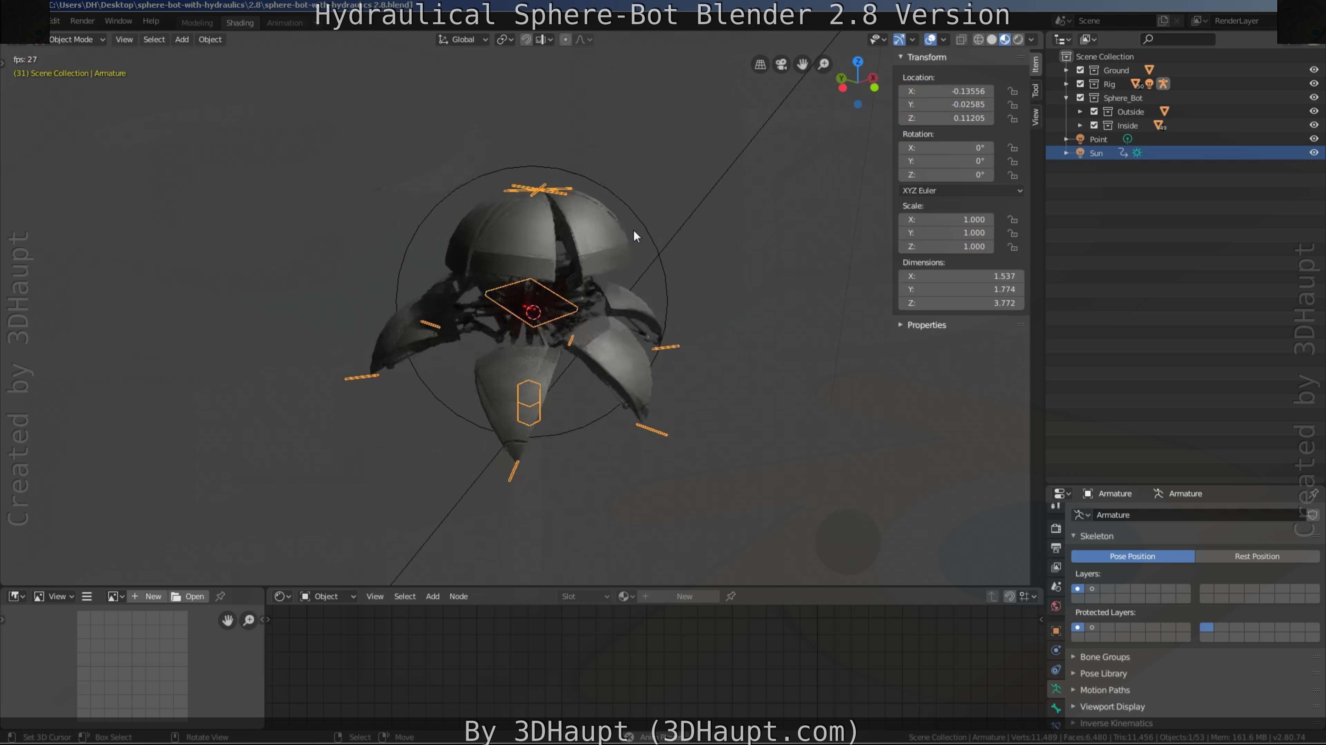Hide the Sphere_Bot collection in viewport

pos(1314,97)
